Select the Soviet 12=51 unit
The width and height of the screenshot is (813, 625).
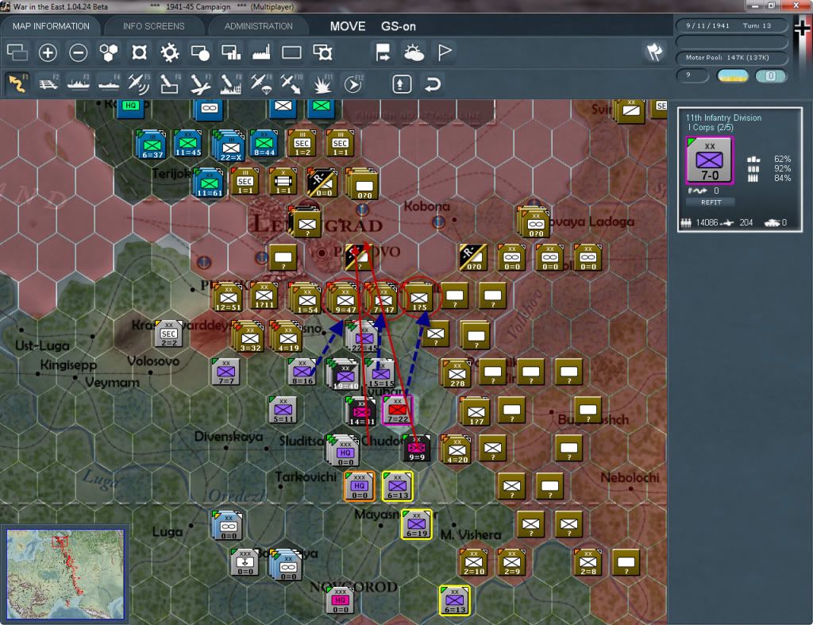[228, 297]
